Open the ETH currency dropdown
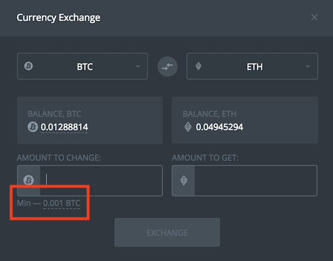 pyautogui.click(x=253, y=66)
